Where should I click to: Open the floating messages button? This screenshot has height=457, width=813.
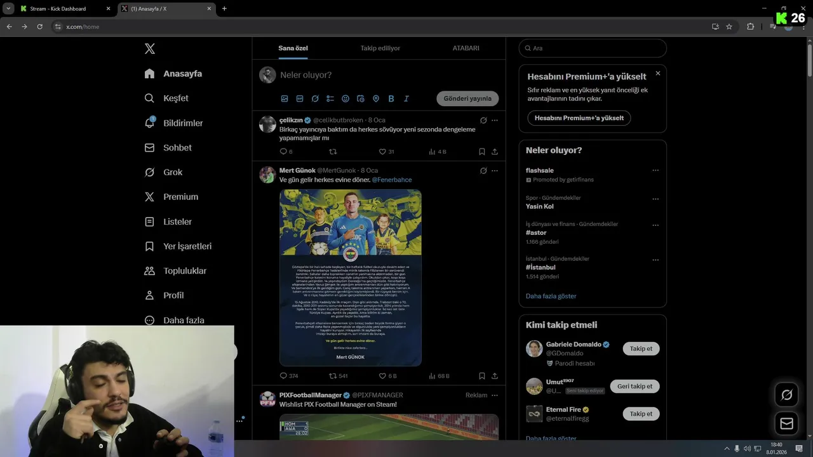click(x=786, y=423)
